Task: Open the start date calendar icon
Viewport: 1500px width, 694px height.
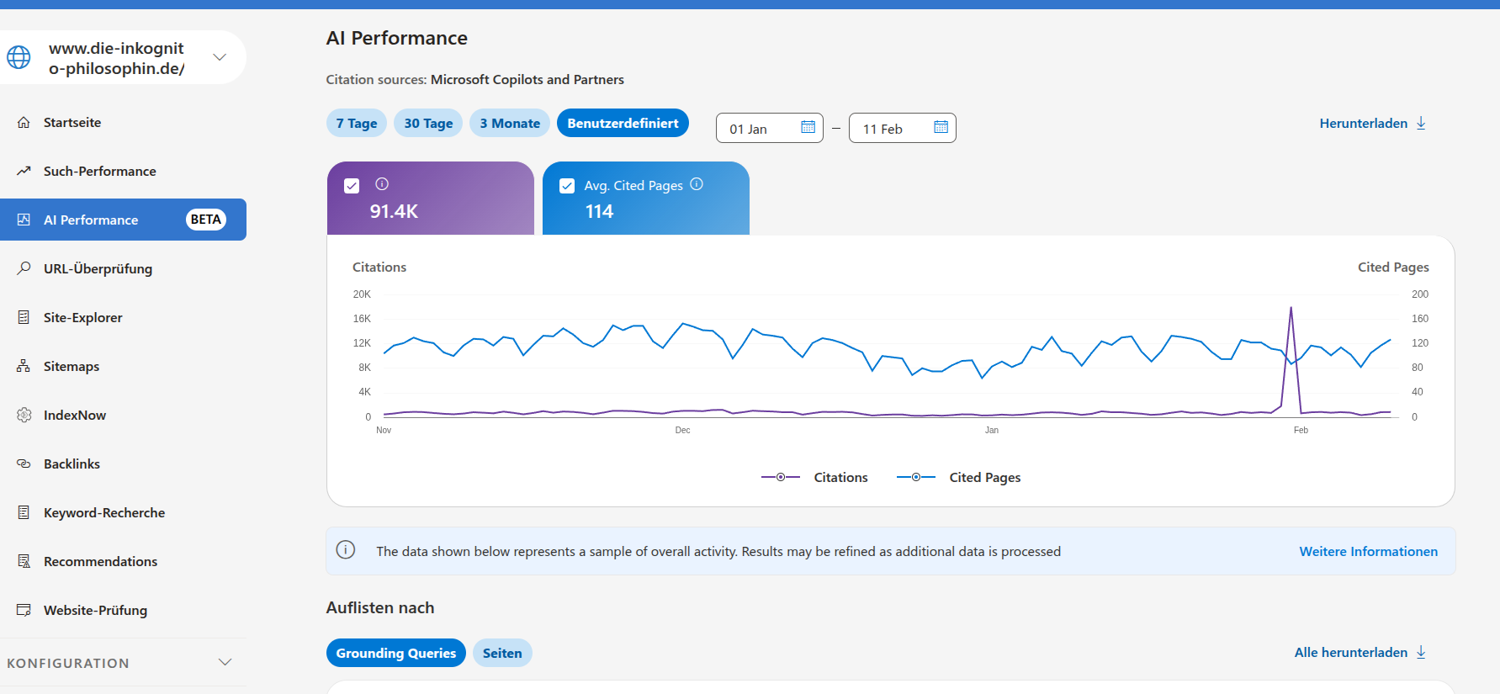Action: (808, 127)
